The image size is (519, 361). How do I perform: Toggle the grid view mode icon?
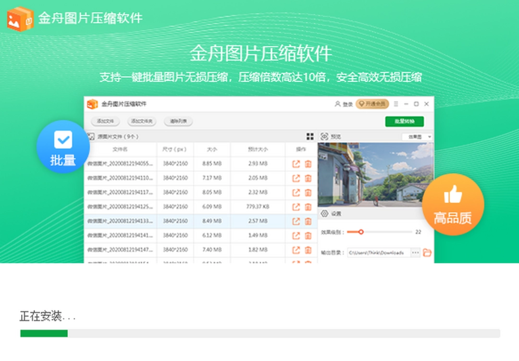tap(310, 135)
